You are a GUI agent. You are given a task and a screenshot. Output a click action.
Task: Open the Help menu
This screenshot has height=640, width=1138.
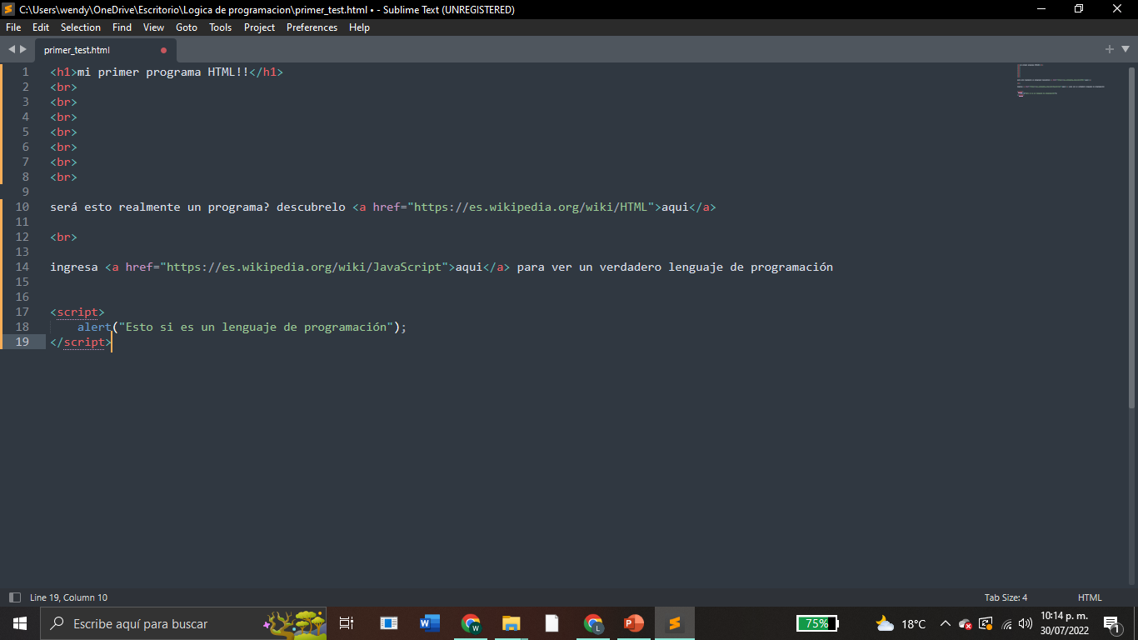359,27
